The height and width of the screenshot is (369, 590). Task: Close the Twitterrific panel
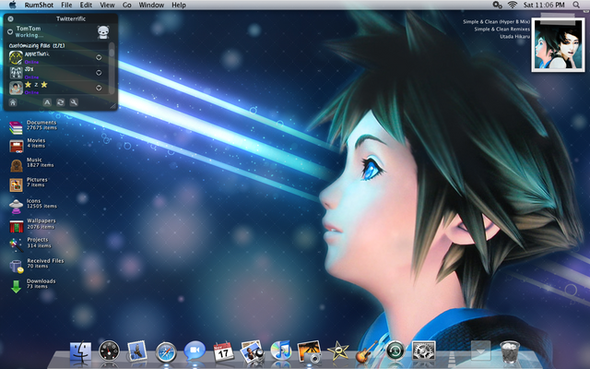pyautogui.click(x=10, y=18)
